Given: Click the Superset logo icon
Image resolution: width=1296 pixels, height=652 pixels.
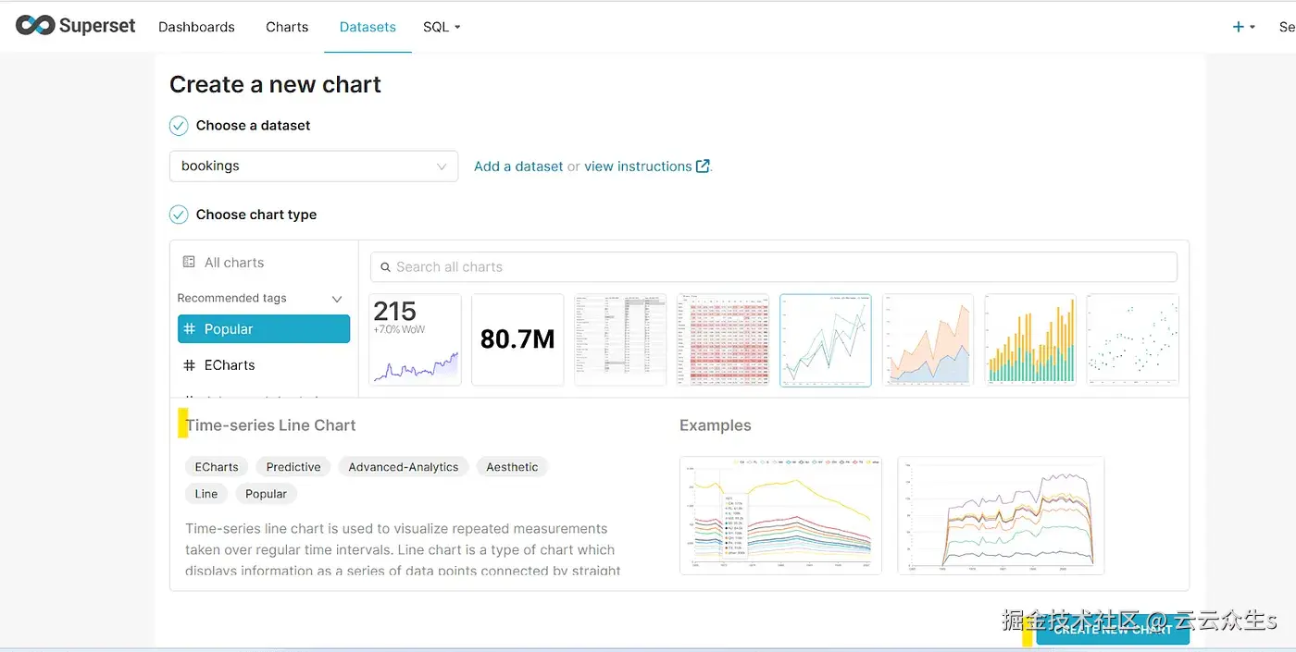Looking at the screenshot, I should click(x=35, y=26).
